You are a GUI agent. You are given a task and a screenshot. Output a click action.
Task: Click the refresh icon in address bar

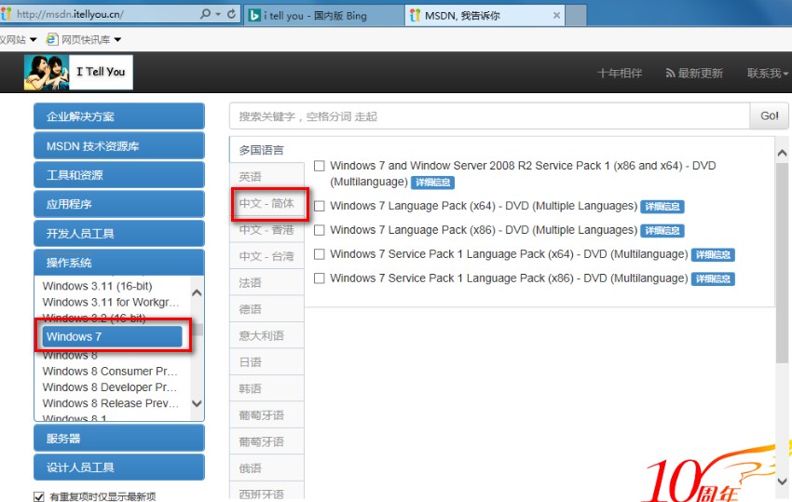coord(231,14)
